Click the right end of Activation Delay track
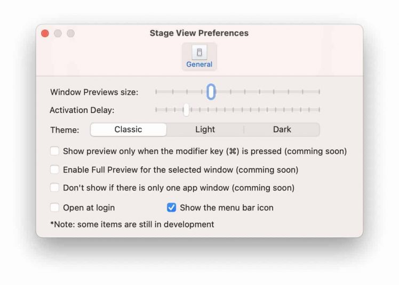The height and width of the screenshot is (285, 399). 319,110
